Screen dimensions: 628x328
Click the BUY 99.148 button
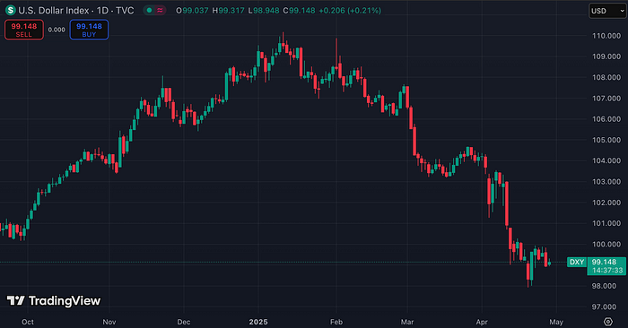89,30
